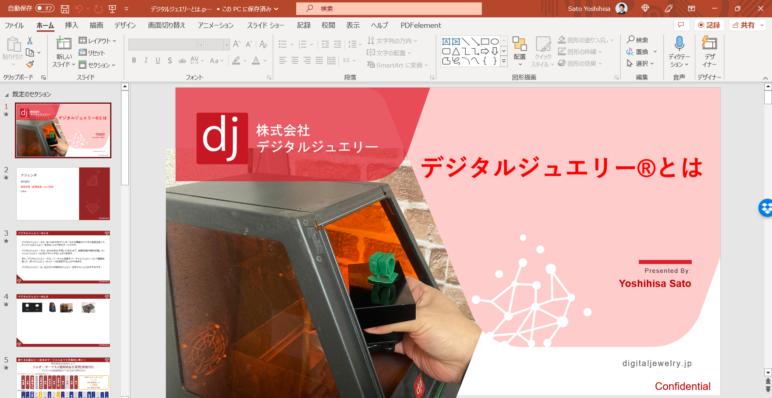This screenshot has height=398, width=772.
Task: Click the pen drawing icon in title bar
Action: tap(669, 8)
